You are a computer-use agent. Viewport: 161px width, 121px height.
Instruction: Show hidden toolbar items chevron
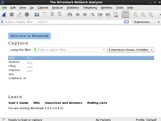[x=160, y=15]
